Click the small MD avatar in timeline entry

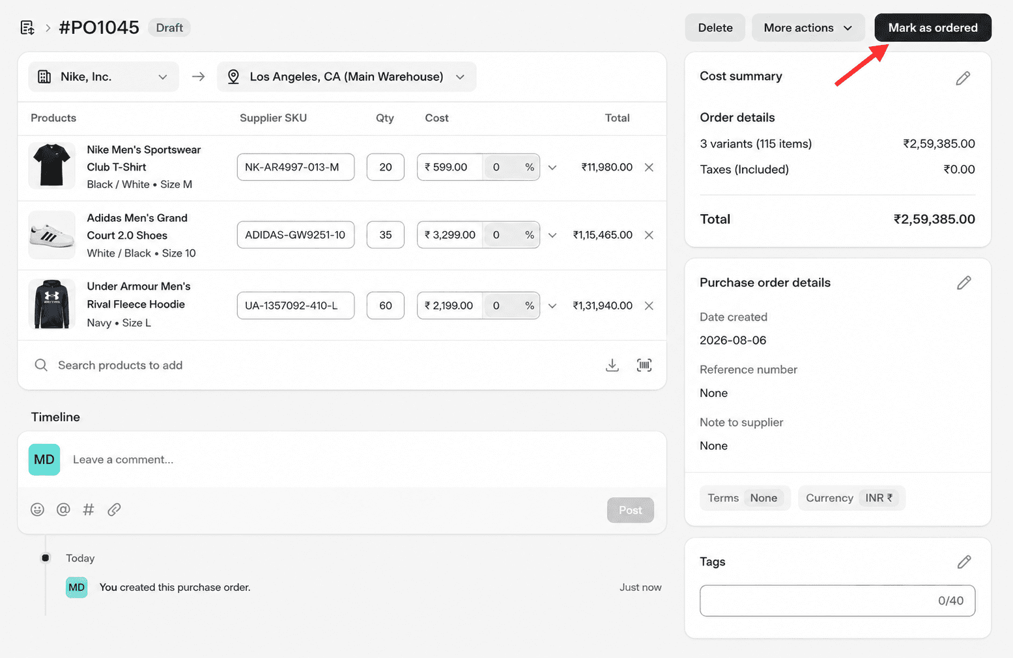[76, 587]
